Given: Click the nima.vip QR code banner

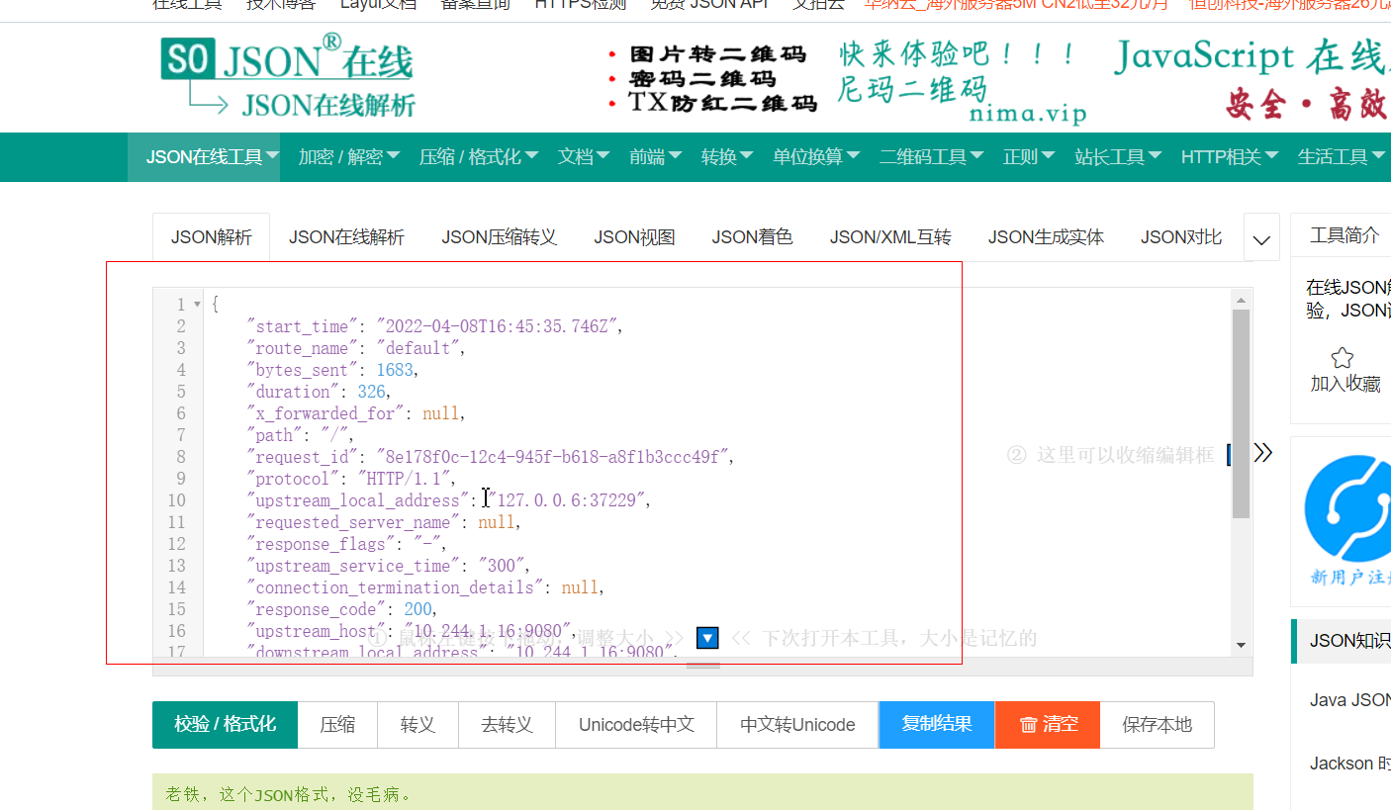Looking at the screenshot, I should point(846,78).
